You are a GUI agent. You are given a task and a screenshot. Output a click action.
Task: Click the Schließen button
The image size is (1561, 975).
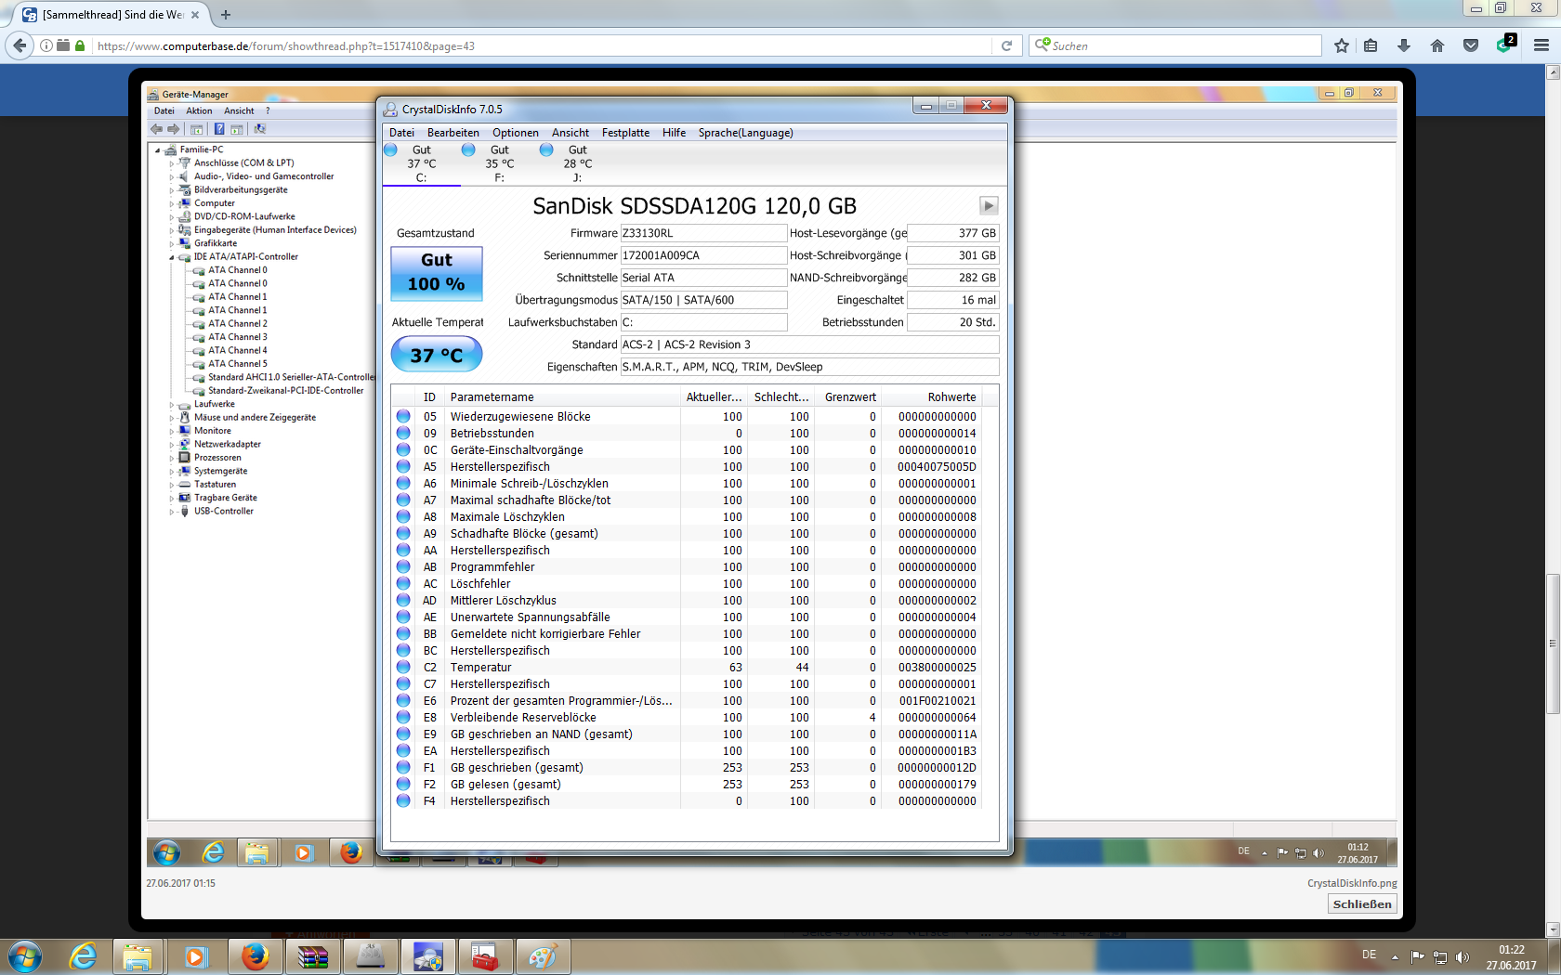click(1362, 904)
